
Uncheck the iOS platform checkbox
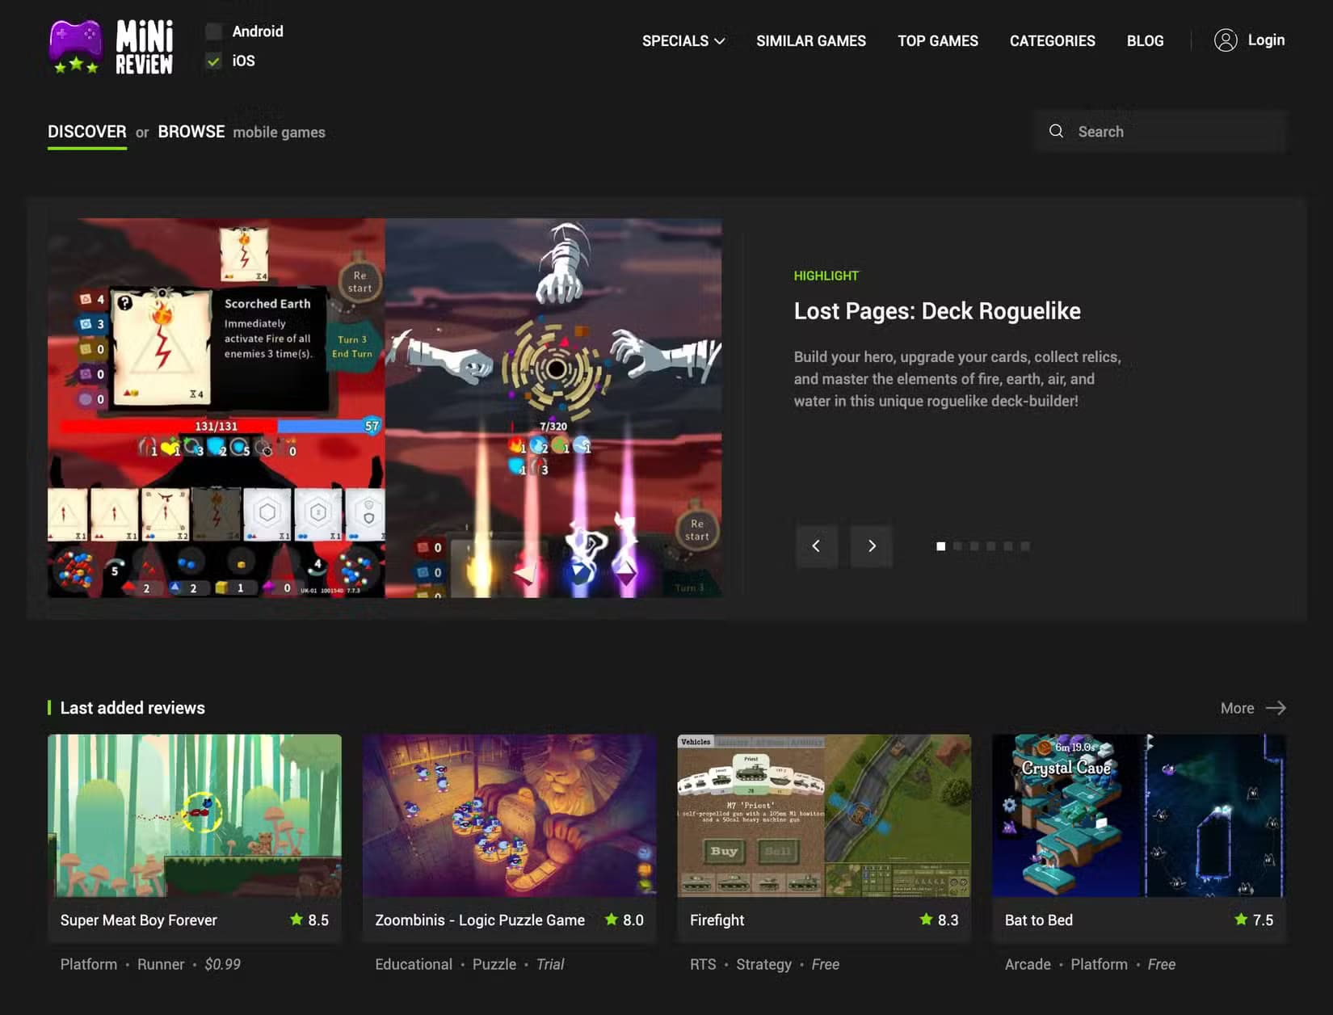click(213, 61)
